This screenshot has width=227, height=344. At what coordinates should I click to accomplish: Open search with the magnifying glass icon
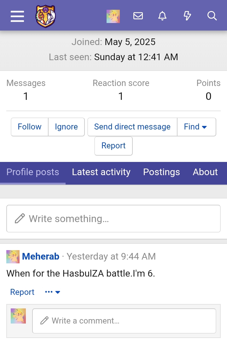pyautogui.click(x=212, y=16)
